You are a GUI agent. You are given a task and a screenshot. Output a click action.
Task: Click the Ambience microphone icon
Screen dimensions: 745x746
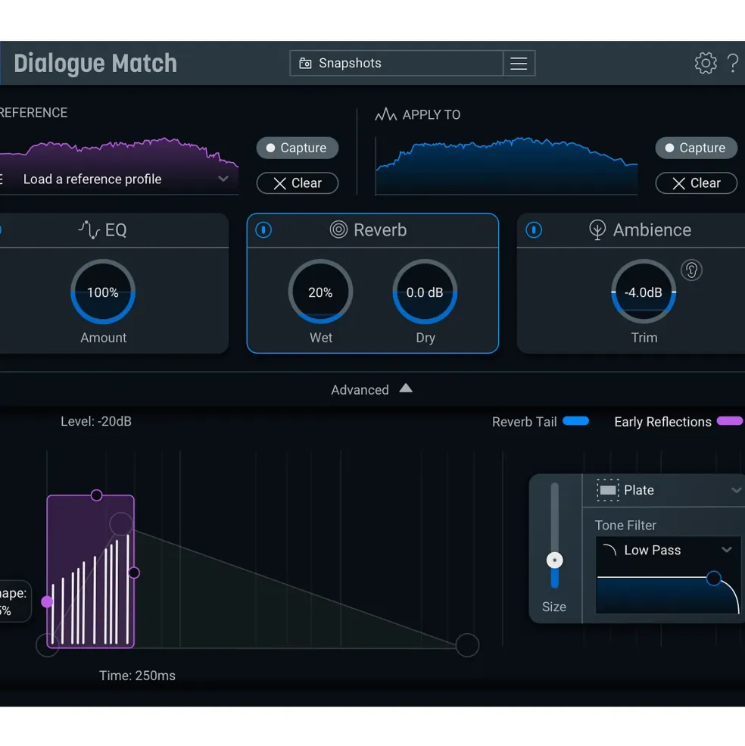click(597, 229)
